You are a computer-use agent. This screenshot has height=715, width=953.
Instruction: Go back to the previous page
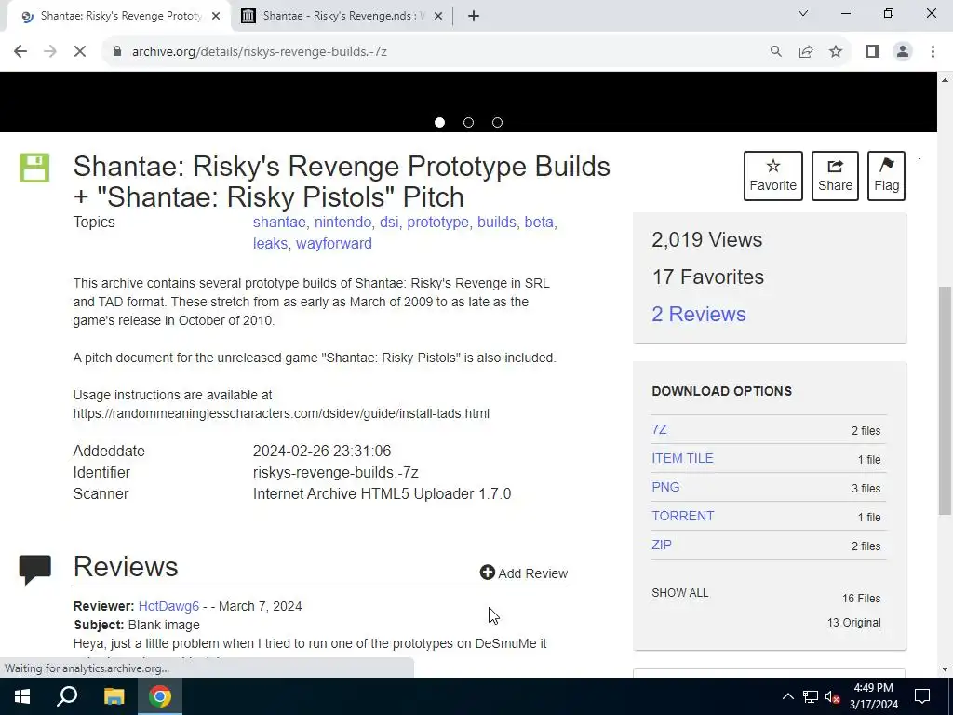(20, 52)
